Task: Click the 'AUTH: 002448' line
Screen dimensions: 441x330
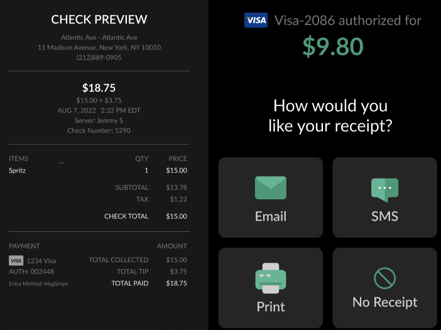Action: (x=31, y=272)
